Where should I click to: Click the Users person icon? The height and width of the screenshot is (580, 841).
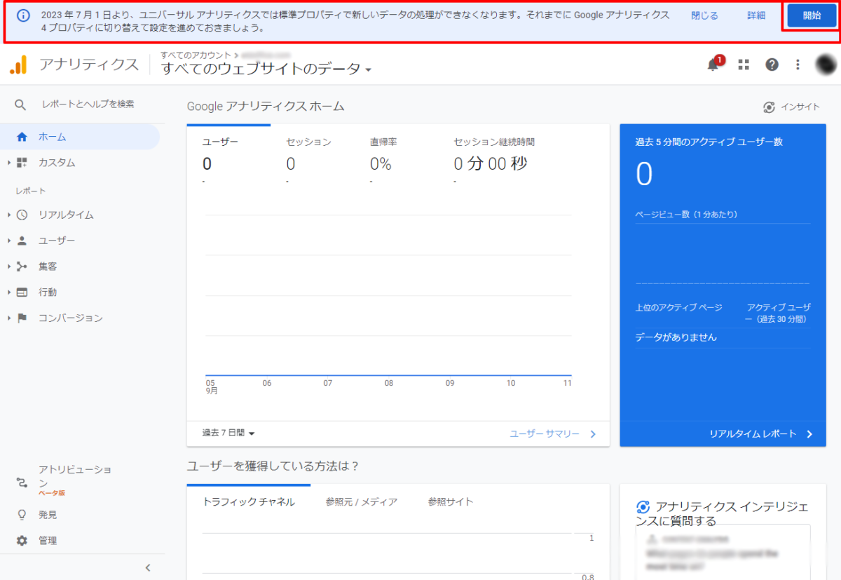(22, 241)
